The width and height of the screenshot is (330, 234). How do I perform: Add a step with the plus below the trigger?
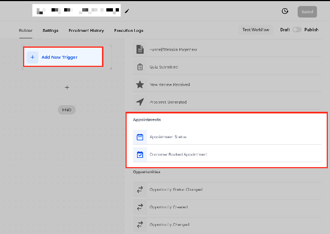(x=67, y=87)
